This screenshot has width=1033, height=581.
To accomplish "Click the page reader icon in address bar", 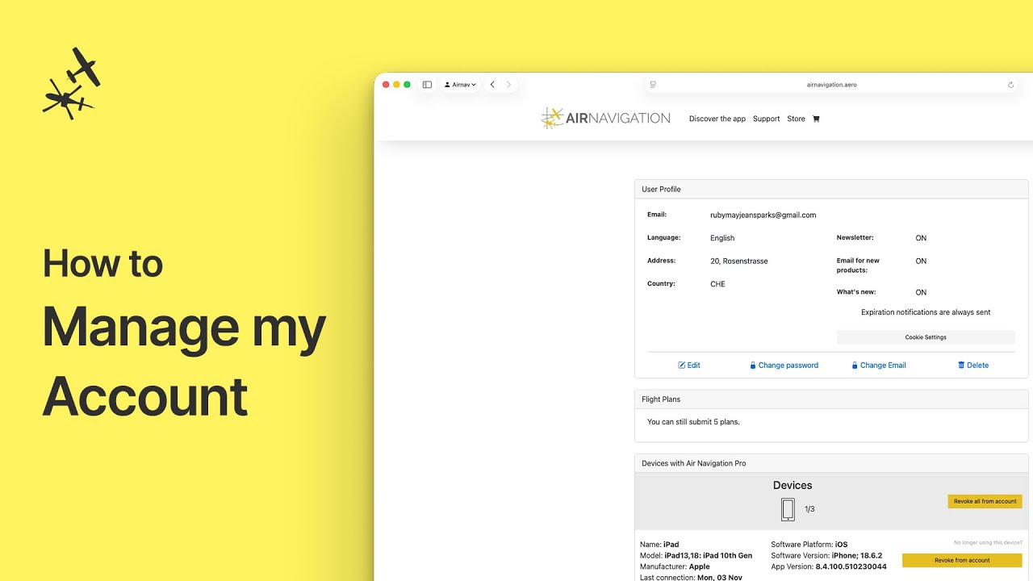I will pyautogui.click(x=653, y=85).
